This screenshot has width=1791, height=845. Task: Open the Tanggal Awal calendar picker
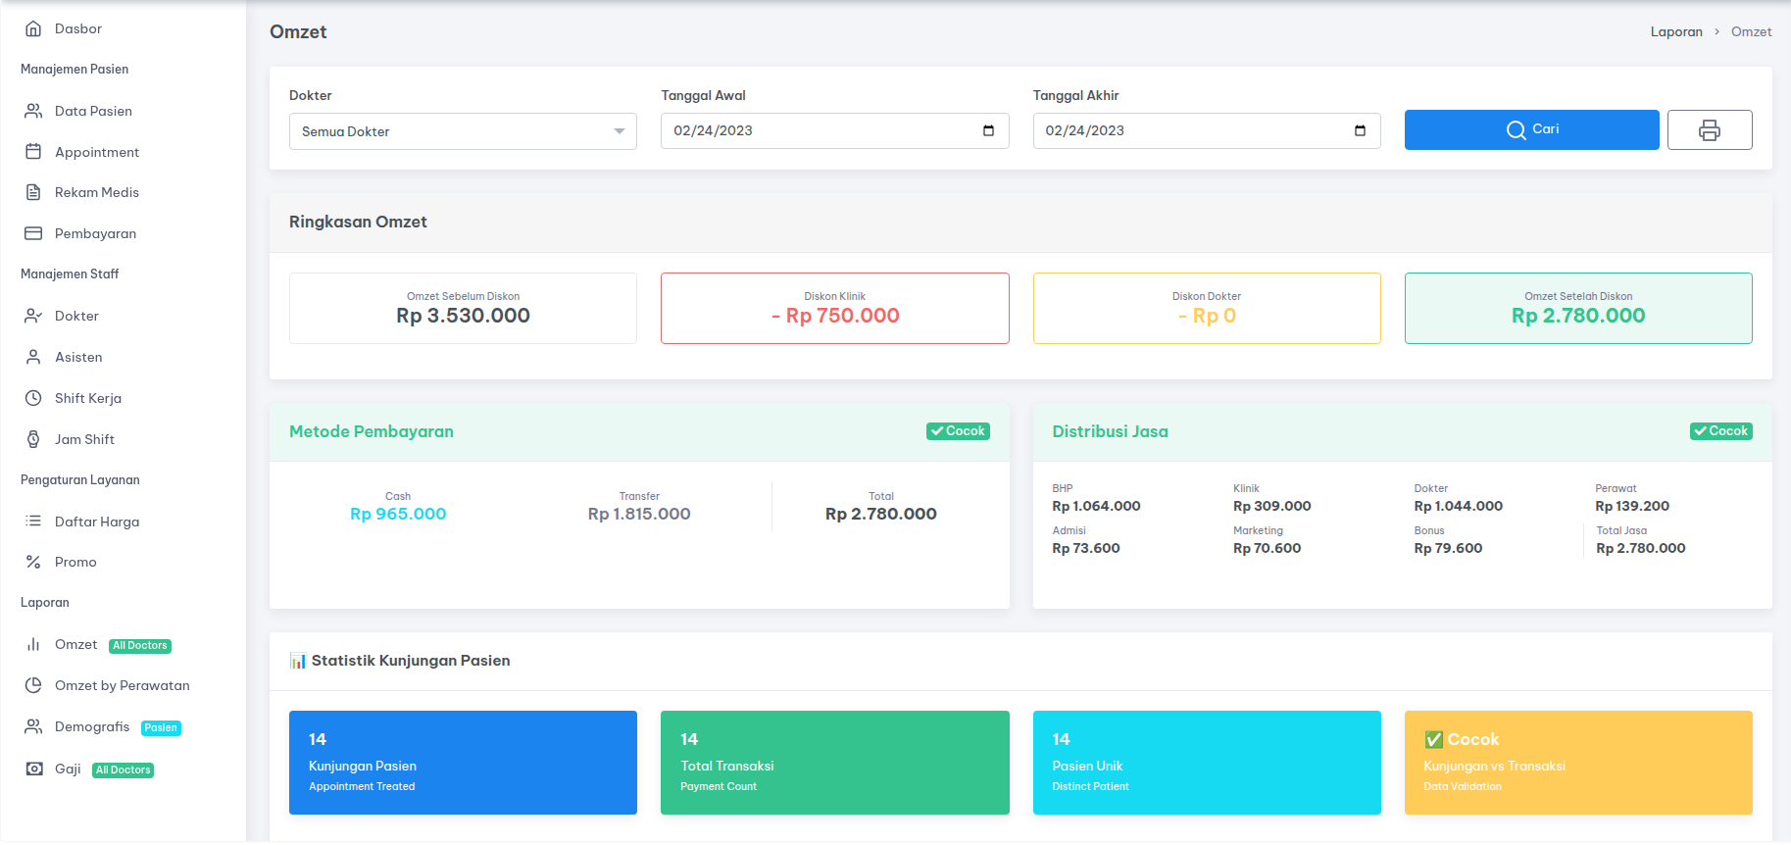click(x=988, y=130)
